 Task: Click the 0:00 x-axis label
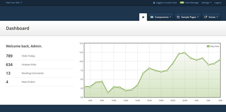click(197, 100)
